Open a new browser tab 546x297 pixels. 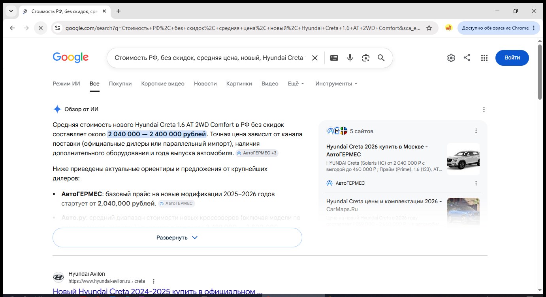click(119, 11)
